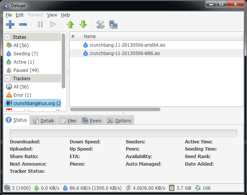Viewport: 247px width, 195px height.
Task: Click the States group header label
Action: click(19, 37)
